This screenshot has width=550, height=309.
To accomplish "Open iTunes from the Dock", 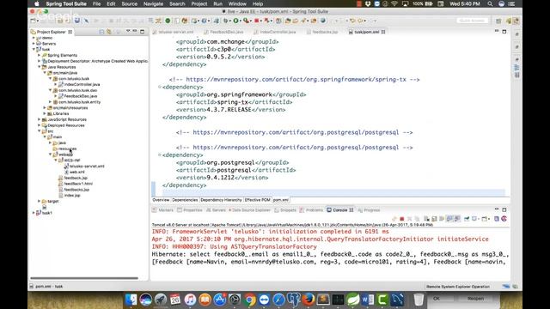I will (x=190, y=300).
